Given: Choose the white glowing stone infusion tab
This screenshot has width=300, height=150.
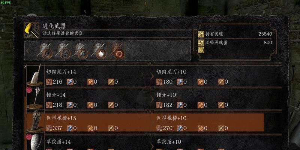Looking at the screenshot, I should (99, 51).
